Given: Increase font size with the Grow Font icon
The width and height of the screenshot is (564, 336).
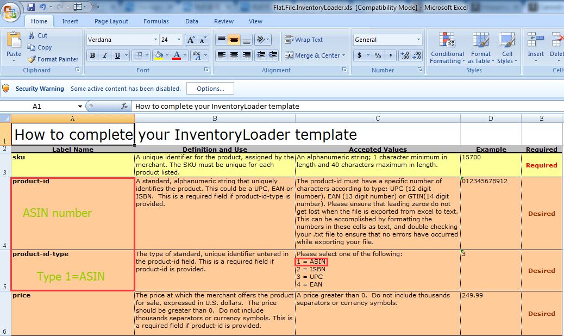Looking at the screenshot, I should click(191, 40).
